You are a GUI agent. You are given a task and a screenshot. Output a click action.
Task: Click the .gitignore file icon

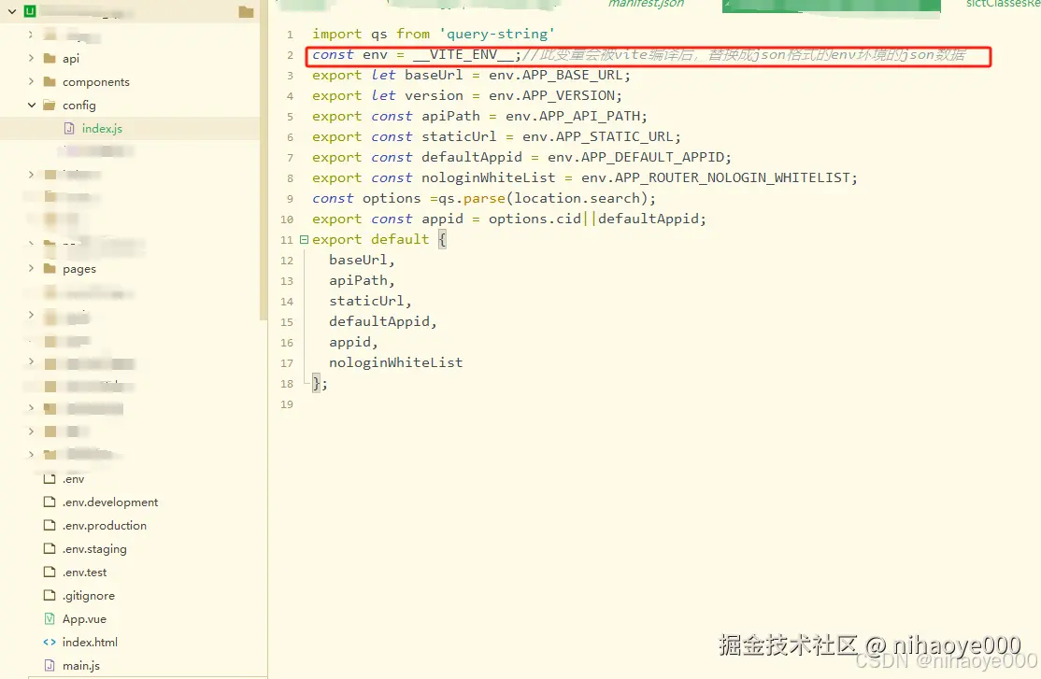(x=50, y=595)
